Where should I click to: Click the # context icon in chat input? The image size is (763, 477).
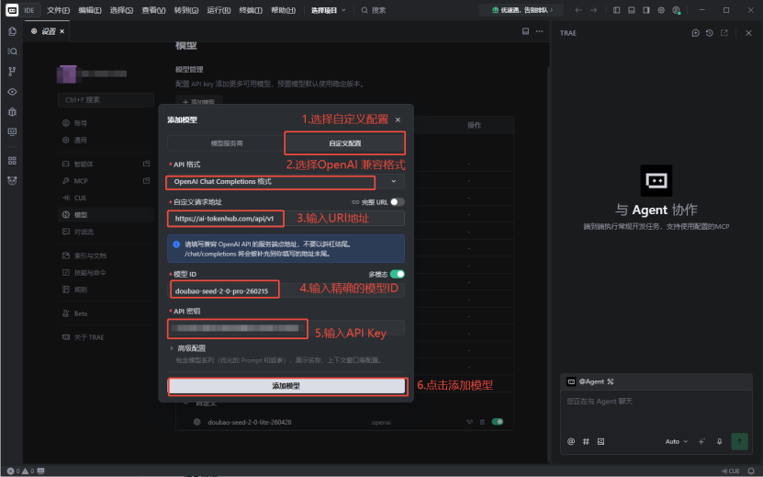[586, 441]
